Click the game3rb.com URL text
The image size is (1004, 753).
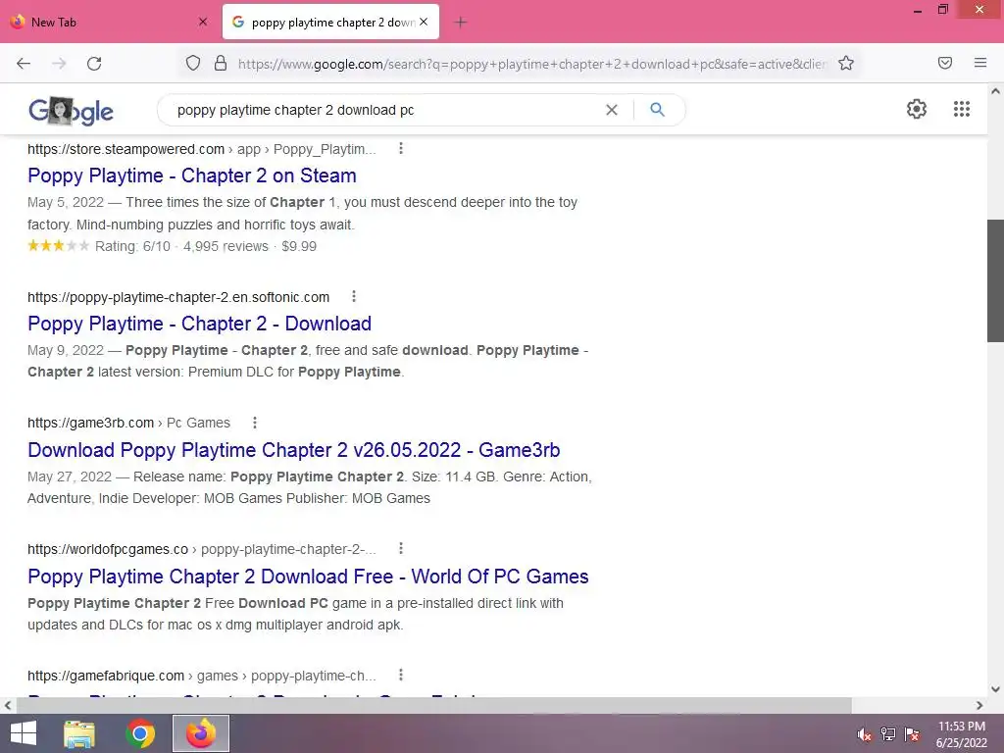point(91,424)
